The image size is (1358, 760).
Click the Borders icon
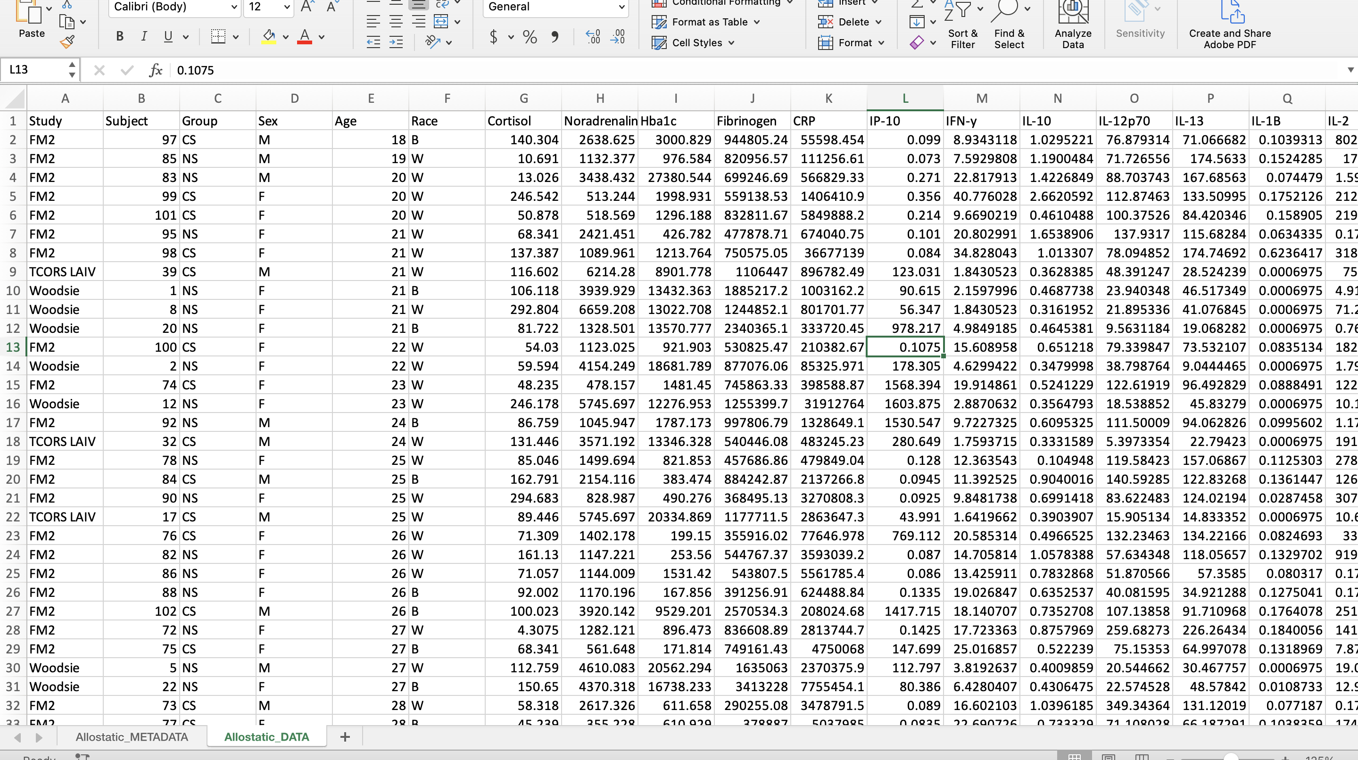pos(218,37)
